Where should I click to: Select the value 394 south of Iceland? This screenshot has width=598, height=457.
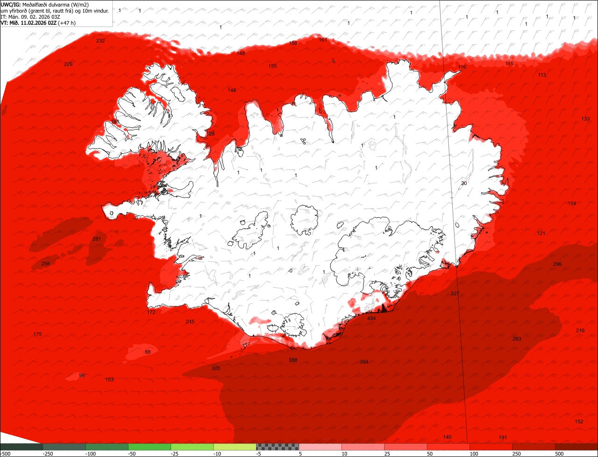click(x=364, y=362)
